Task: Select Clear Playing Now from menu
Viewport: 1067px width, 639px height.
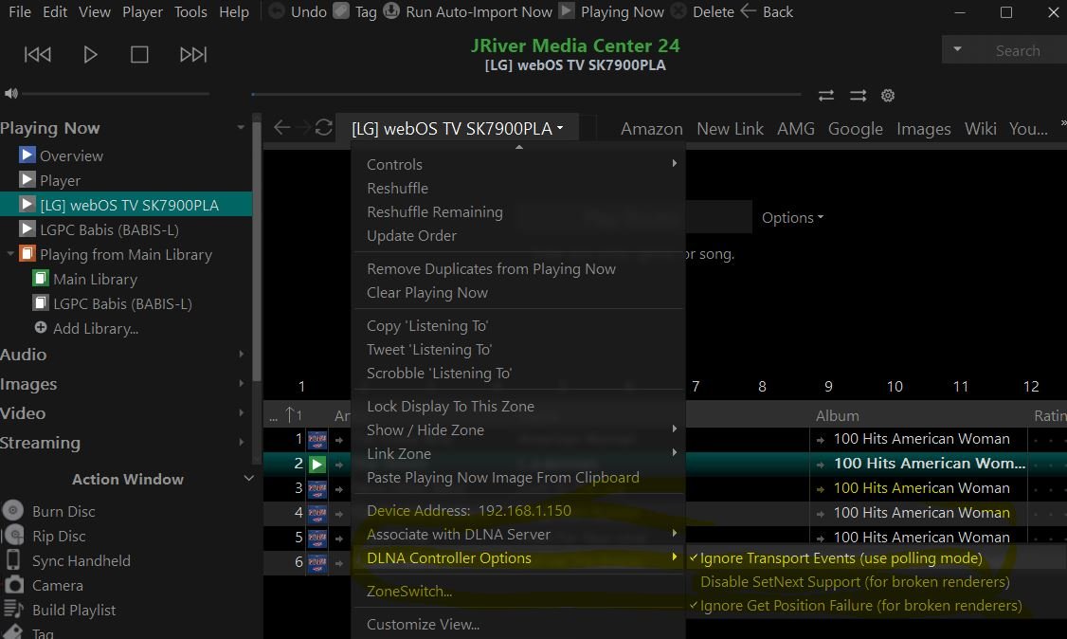Action: click(426, 293)
